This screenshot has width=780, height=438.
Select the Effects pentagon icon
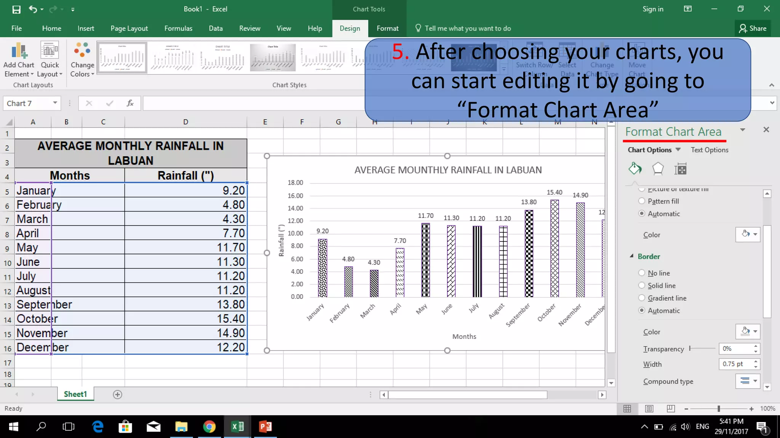(x=658, y=168)
